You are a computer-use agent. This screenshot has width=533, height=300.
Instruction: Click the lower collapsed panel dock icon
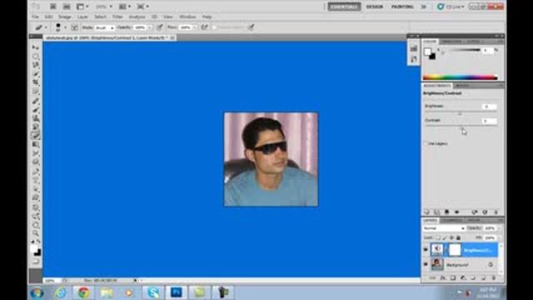[x=413, y=59]
